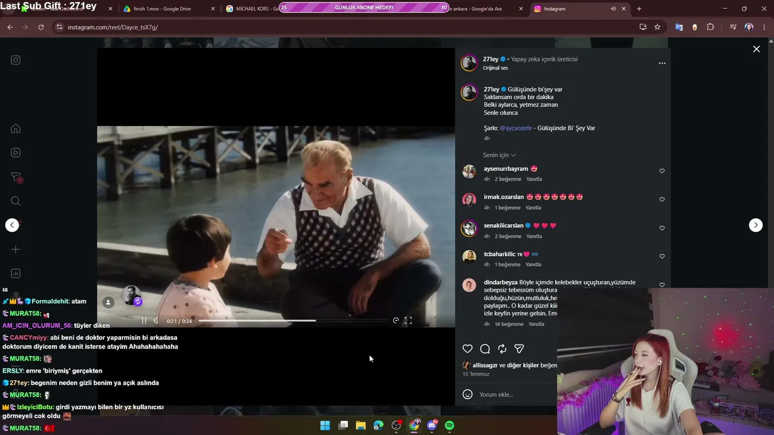Seek on the video progress bar
This screenshot has height=435, width=774.
pos(293,321)
